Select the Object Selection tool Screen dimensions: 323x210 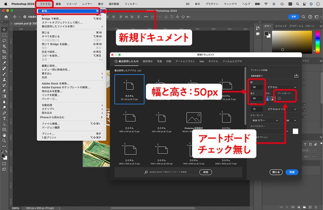pos(4,46)
